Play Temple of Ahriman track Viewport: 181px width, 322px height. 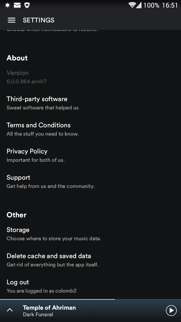(x=171, y=310)
